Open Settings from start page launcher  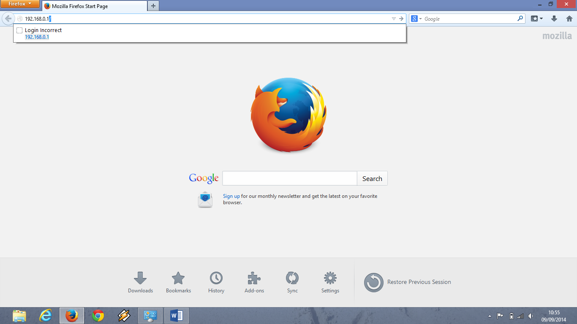330,283
